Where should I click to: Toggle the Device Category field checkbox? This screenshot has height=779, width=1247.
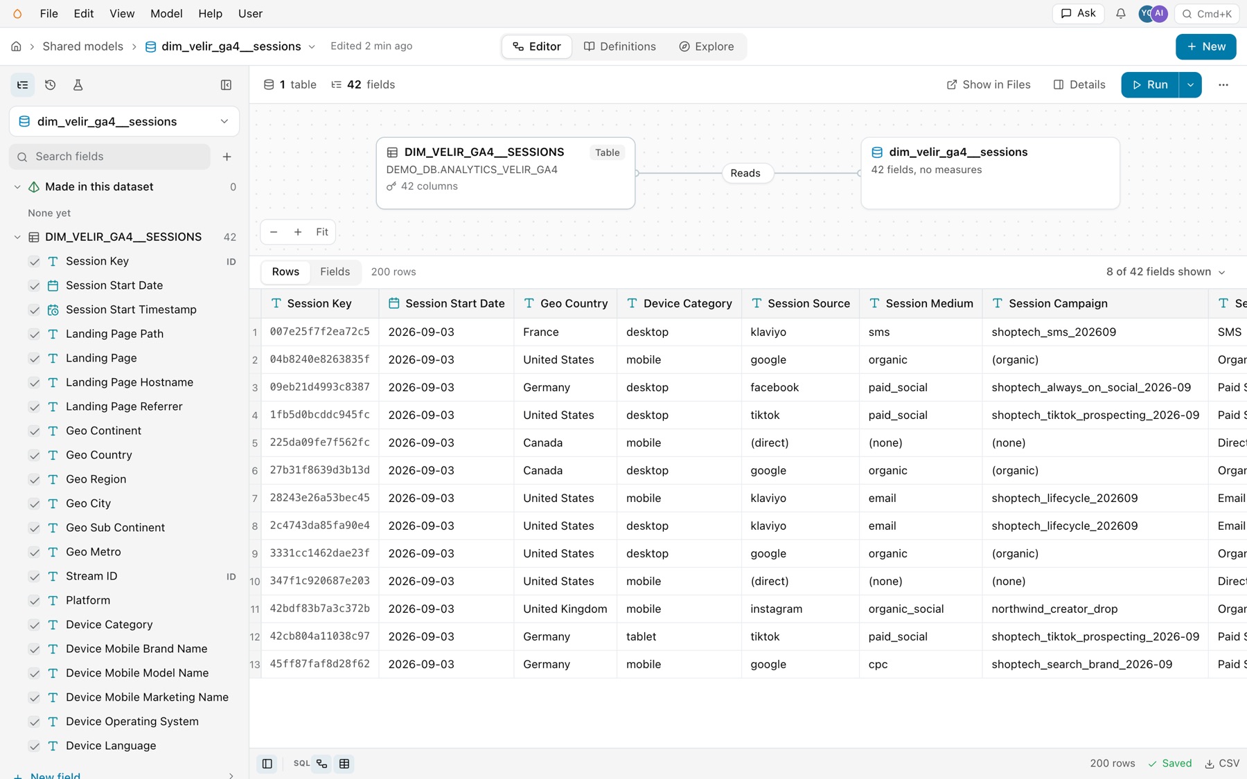point(34,625)
